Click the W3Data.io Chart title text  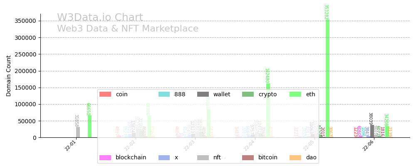tap(100, 18)
